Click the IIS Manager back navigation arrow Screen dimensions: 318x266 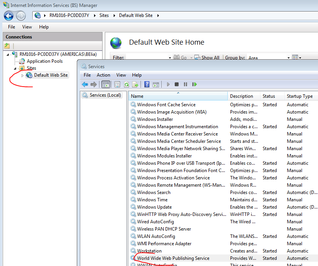(8, 16)
